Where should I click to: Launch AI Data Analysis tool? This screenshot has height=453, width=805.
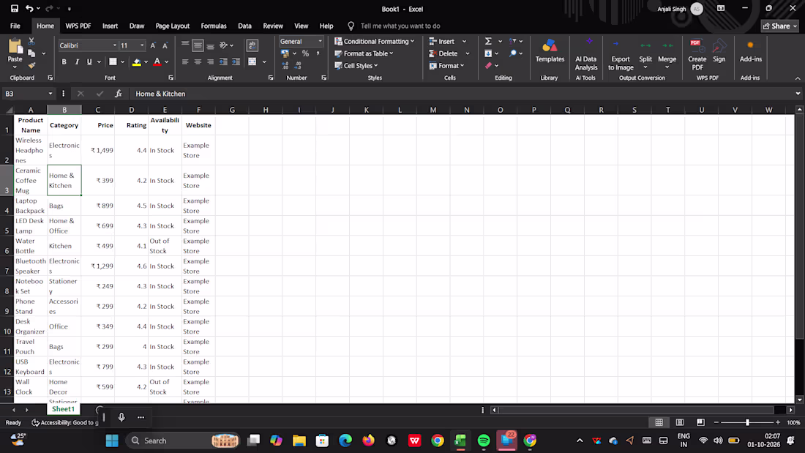point(585,55)
